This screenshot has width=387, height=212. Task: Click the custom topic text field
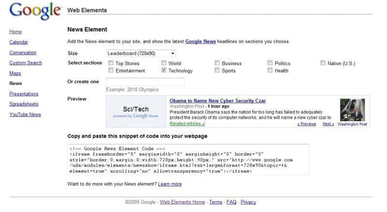coord(145,82)
